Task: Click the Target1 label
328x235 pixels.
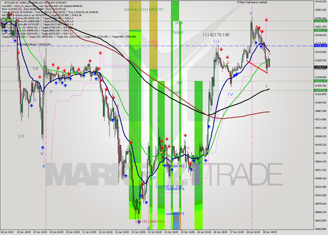Action: 176,92
